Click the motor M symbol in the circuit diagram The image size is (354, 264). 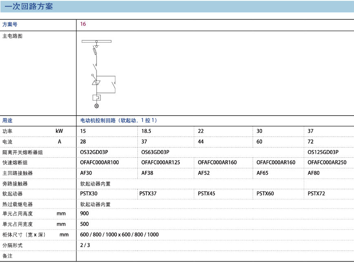point(96,106)
